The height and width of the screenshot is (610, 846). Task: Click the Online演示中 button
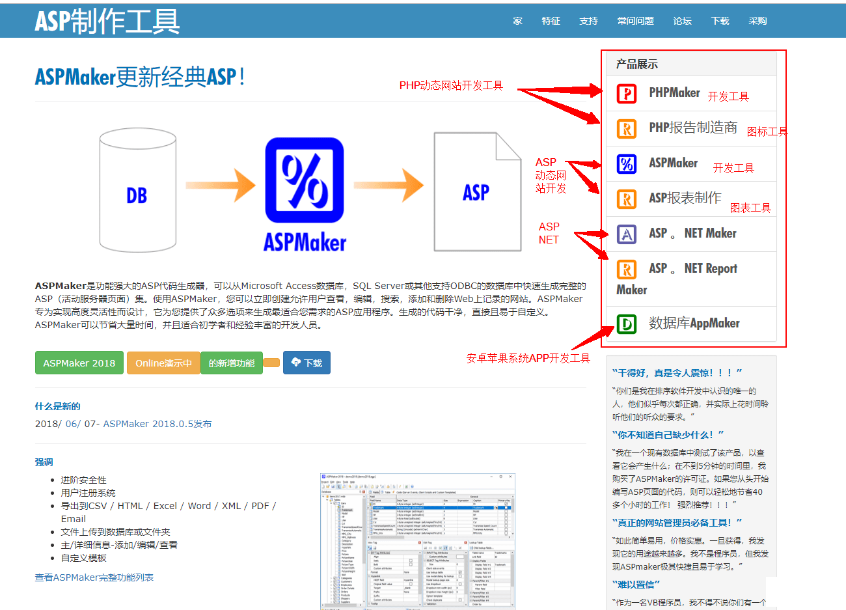163,363
